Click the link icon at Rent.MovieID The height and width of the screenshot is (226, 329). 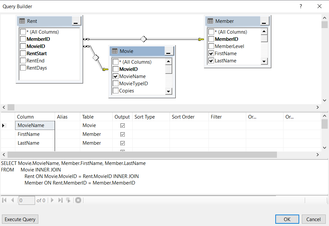[86, 46]
